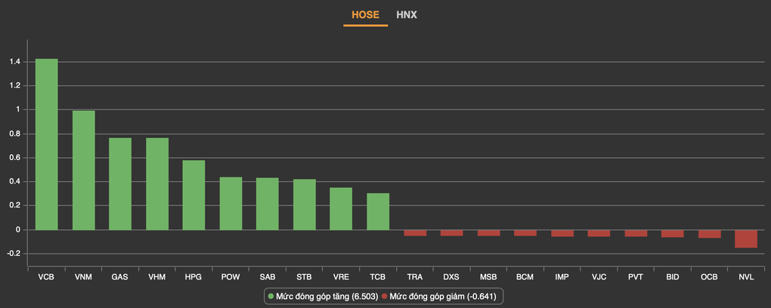The image size is (771, 308).
Task: Click the 0.6 y-axis value
Action: click(x=14, y=159)
